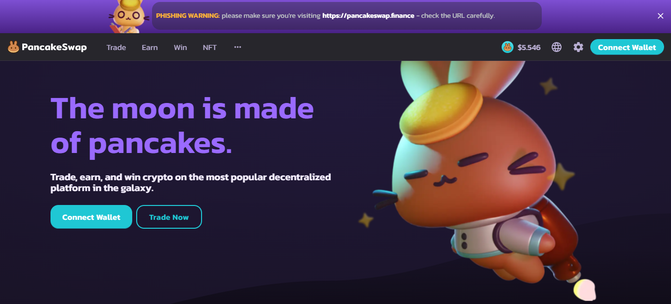Click the pancakeswap.finance URL in warning
The height and width of the screenshot is (304, 671).
[368, 16]
